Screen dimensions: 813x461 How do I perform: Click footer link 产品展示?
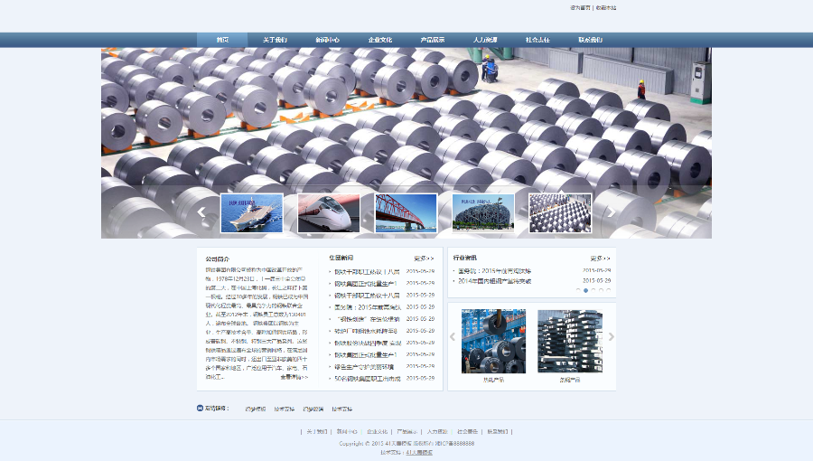pos(407,431)
